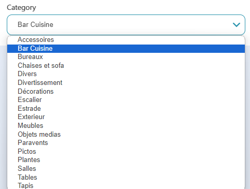Open the Category combo box showing Bar Cuisine
The height and width of the screenshot is (189, 250).
tap(126, 25)
